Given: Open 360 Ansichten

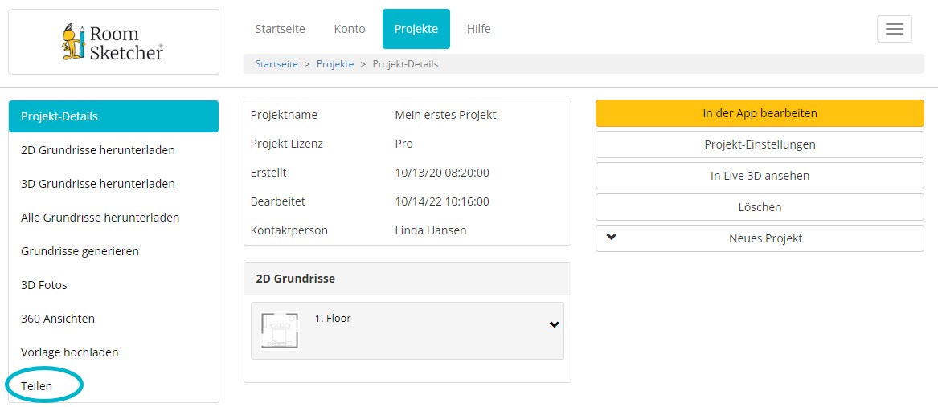Looking at the screenshot, I should pyautogui.click(x=113, y=319).
